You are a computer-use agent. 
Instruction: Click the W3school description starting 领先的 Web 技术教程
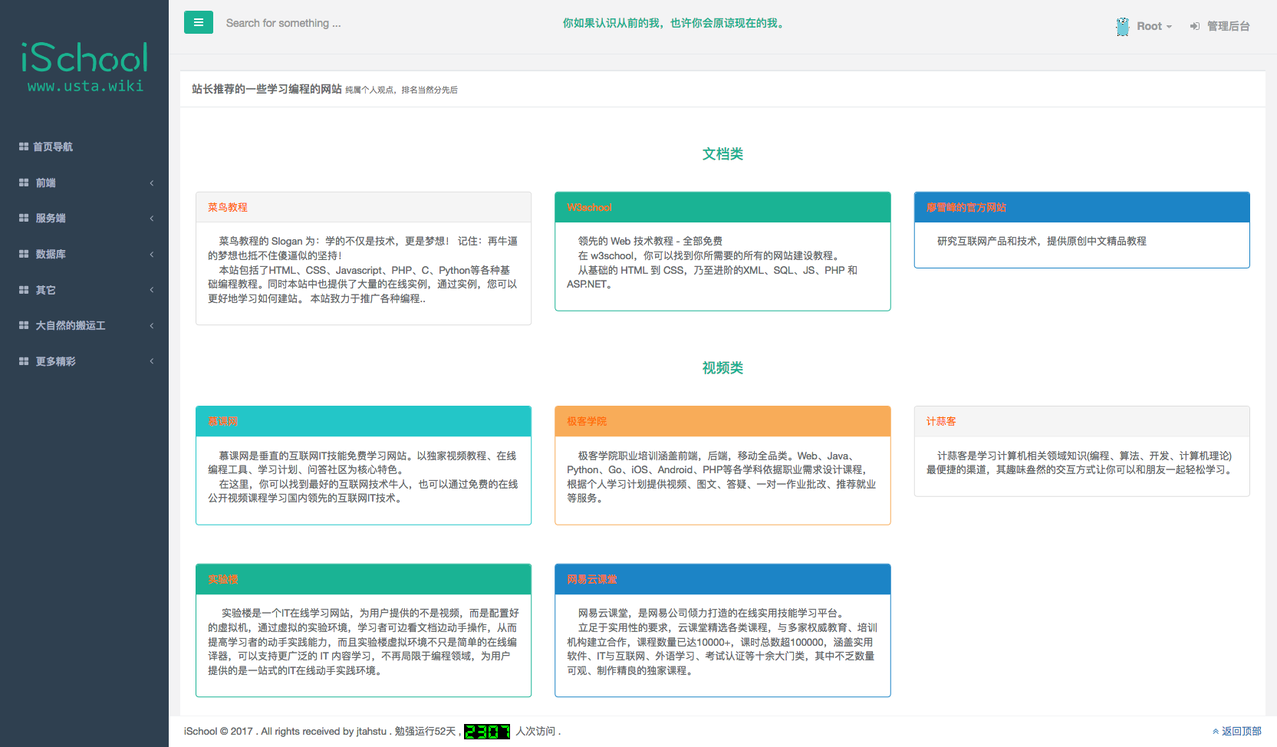pyautogui.click(x=713, y=262)
